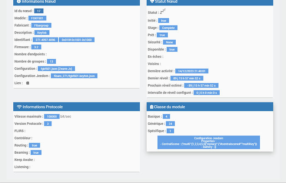Click the Nombre de groupes value 13
Viewport: 286px width, 183px height.
(x=51, y=62)
